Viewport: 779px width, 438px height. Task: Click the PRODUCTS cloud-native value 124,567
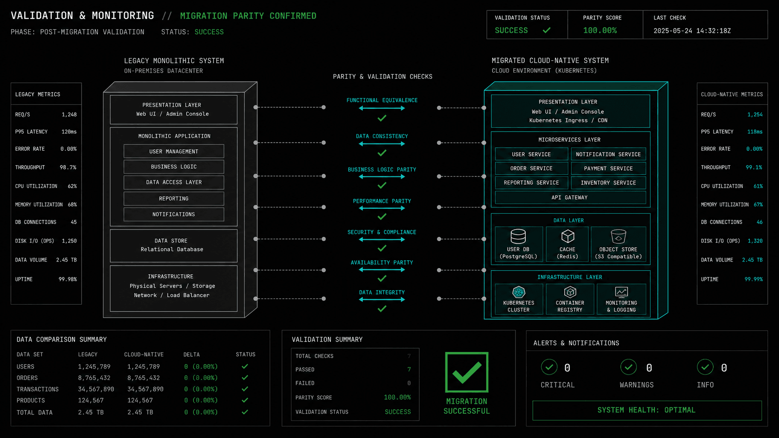click(140, 400)
